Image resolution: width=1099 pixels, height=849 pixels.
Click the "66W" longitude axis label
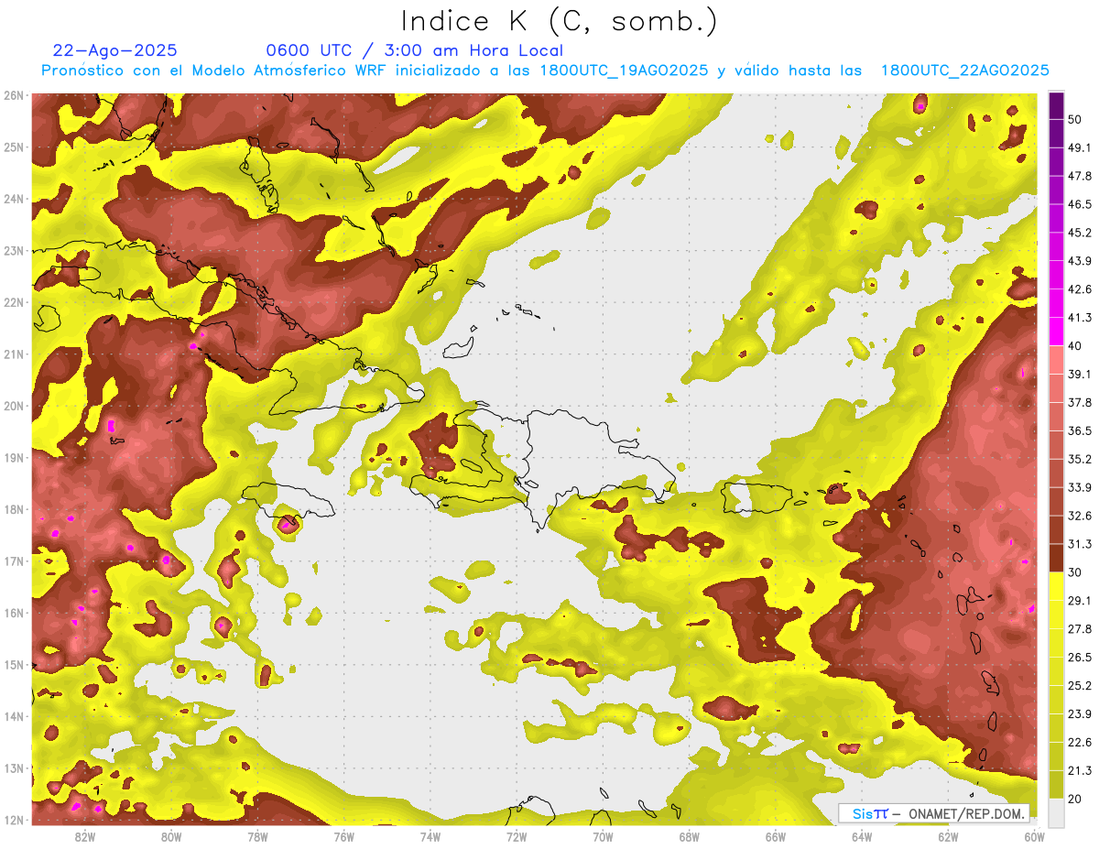click(x=775, y=837)
